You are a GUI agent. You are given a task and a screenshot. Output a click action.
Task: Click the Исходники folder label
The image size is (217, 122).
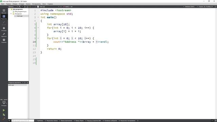18,14
